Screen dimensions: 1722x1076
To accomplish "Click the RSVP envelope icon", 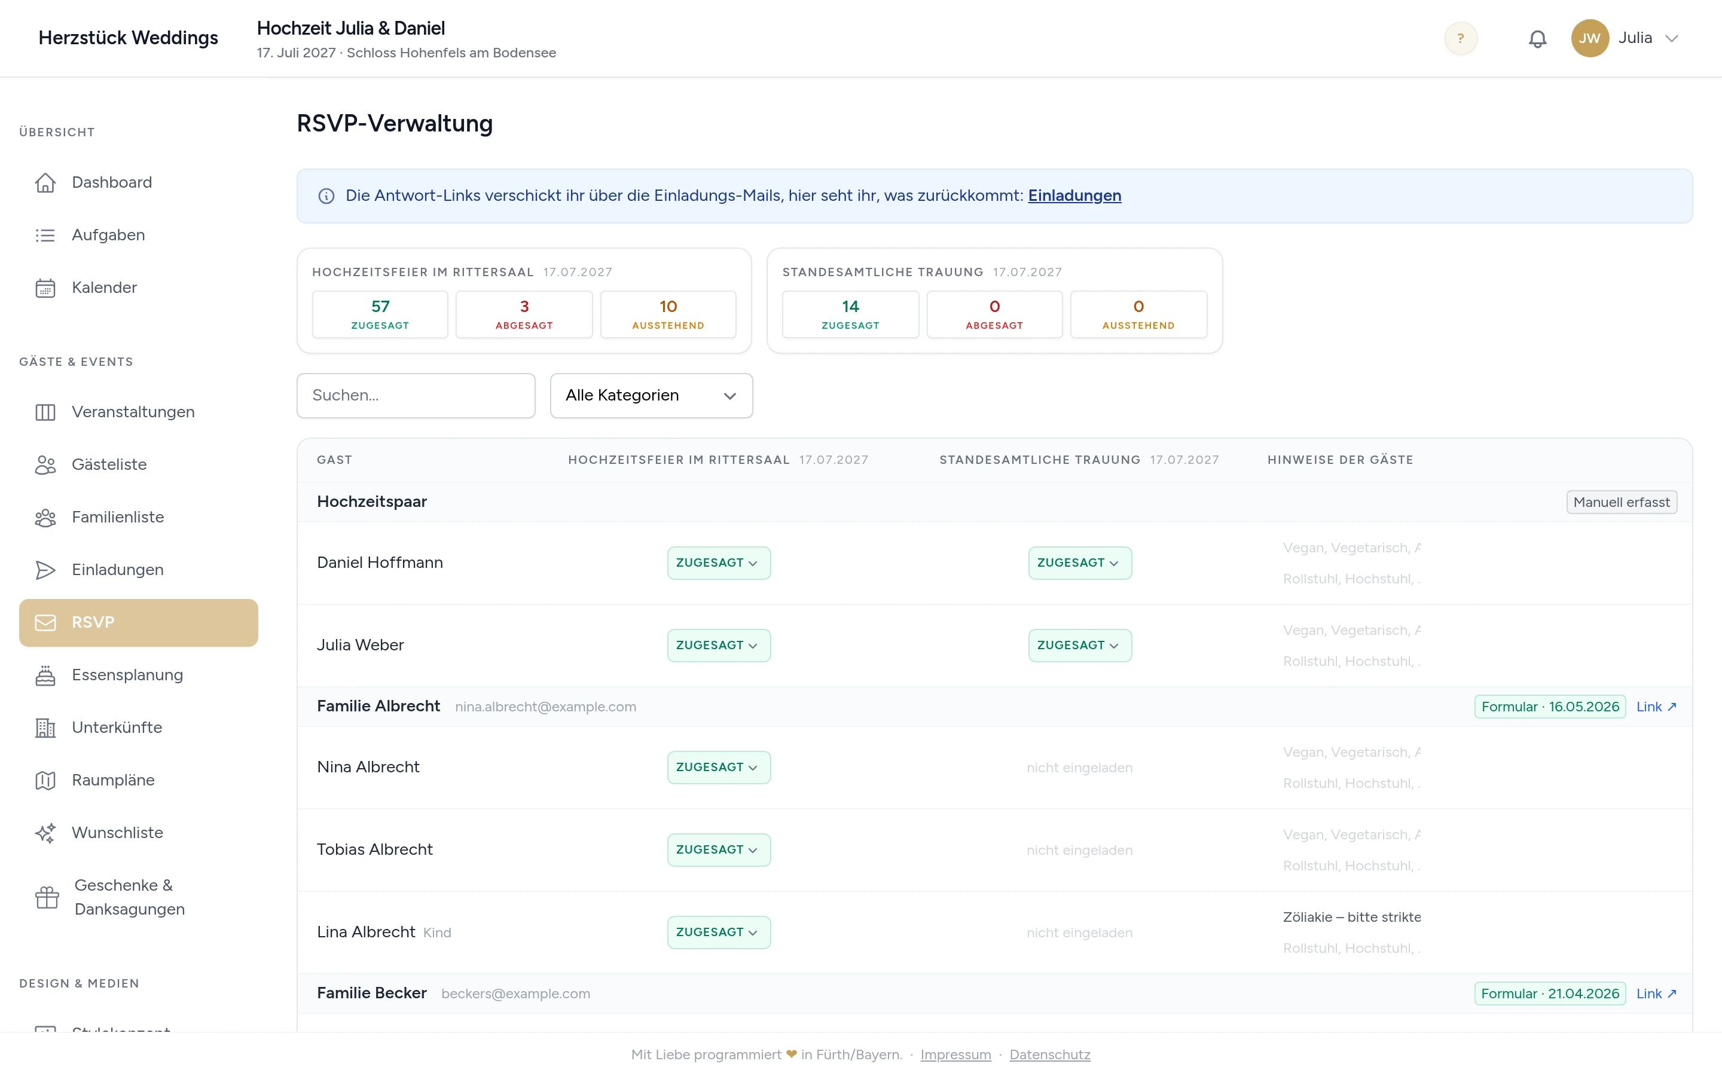I will pyautogui.click(x=45, y=623).
